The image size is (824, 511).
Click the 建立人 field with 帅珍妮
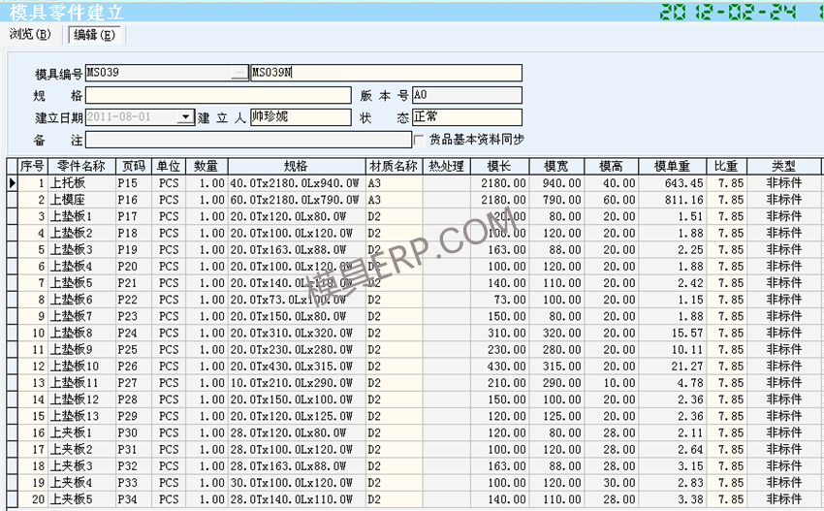pyautogui.click(x=301, y=117)
